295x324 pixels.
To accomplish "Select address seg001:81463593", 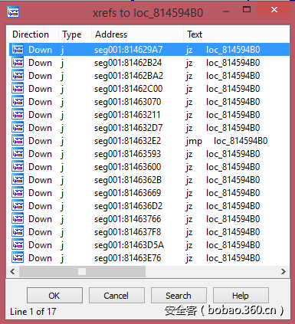I will 127,154.
